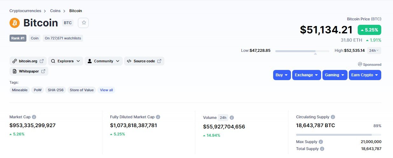Go to Cryptocurrencies breadcrumb
Image resolution: width=393 pixels, height=158 pixels.
pyautogui.click(x=25, y=11)
